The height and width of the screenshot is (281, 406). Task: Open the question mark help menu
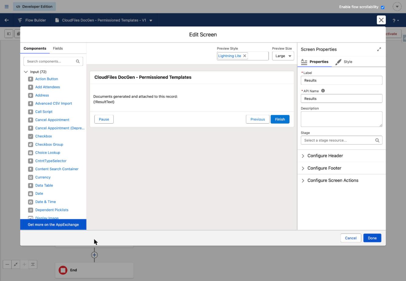[x=395, y=20]
